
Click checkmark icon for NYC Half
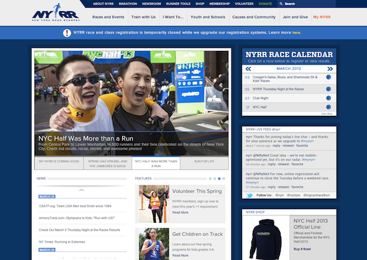click(x=329, y=107)
